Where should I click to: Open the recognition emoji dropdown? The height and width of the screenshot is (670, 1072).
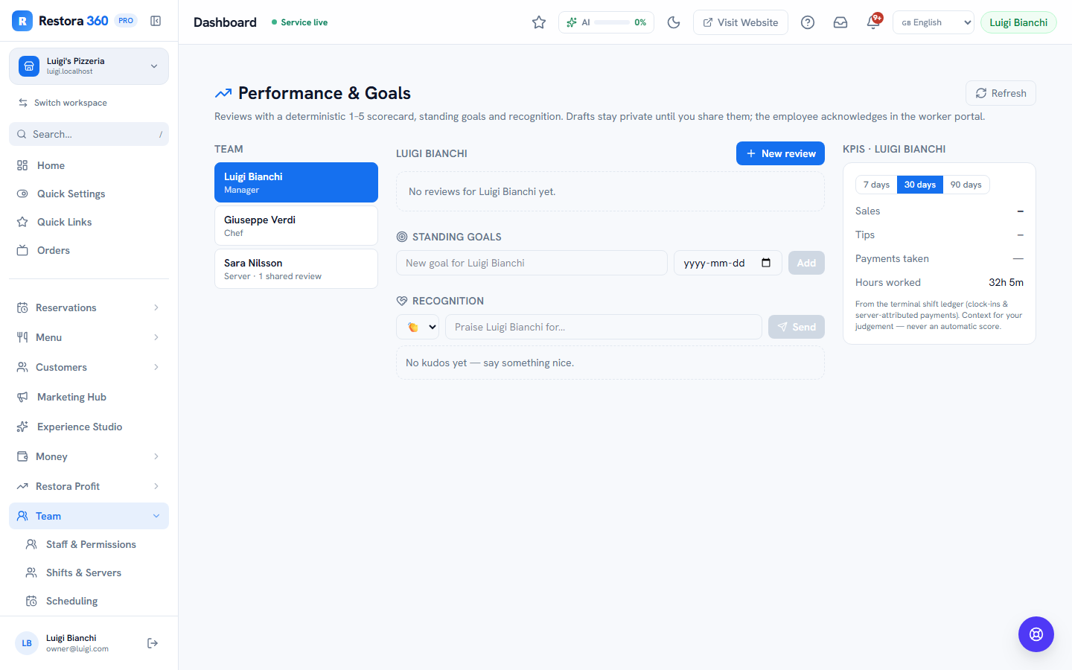tap(418, 327)
